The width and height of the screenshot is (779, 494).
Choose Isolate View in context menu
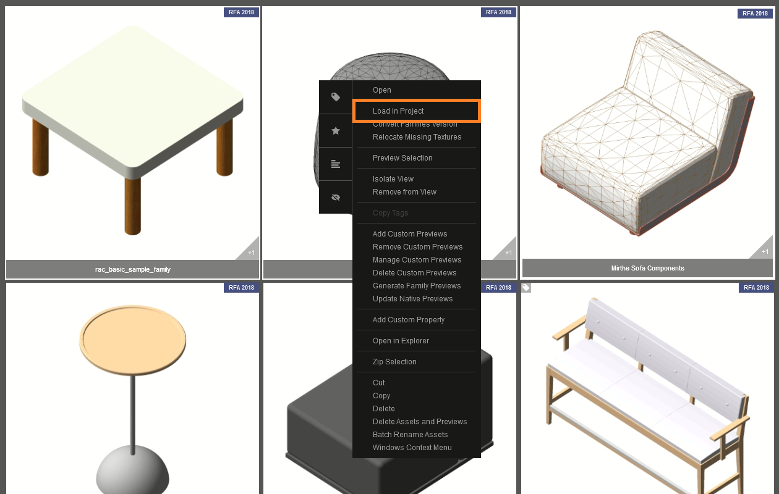[393, 179]
